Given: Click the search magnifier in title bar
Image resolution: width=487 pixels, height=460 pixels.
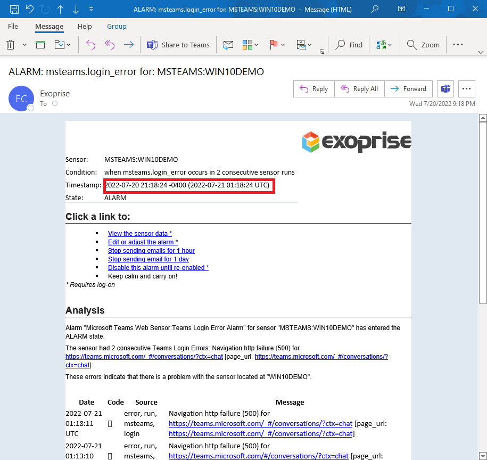Looking at the screenshot, I should (375, 9).
